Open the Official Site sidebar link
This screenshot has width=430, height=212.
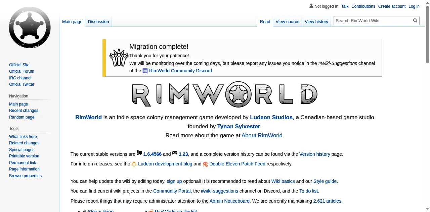coord(19,65)
